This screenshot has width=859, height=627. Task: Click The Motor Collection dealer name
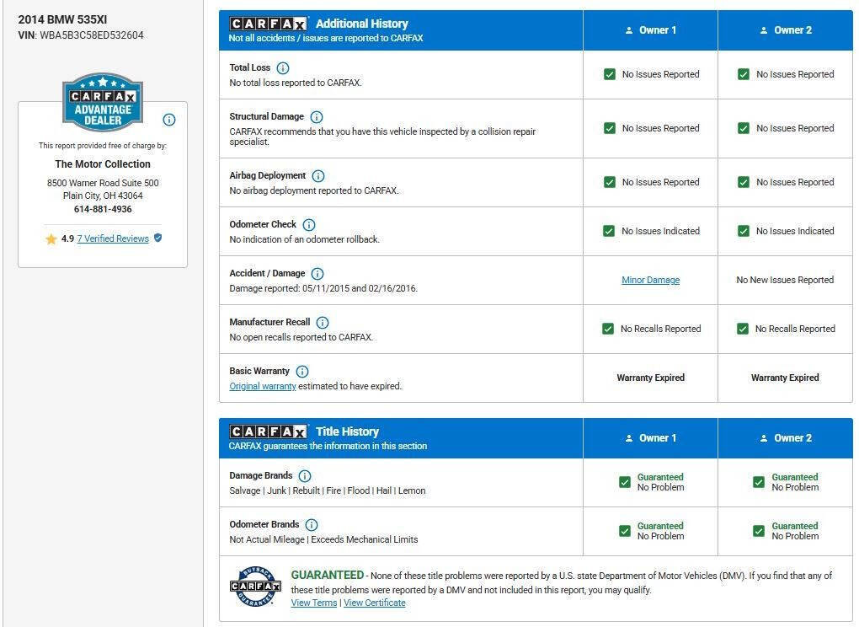coord(103,163)
